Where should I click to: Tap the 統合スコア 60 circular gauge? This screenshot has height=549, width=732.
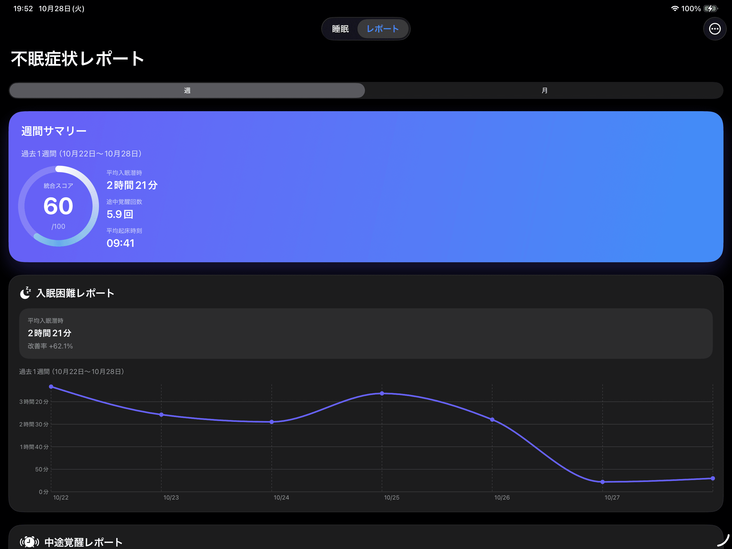pos(59,206)
